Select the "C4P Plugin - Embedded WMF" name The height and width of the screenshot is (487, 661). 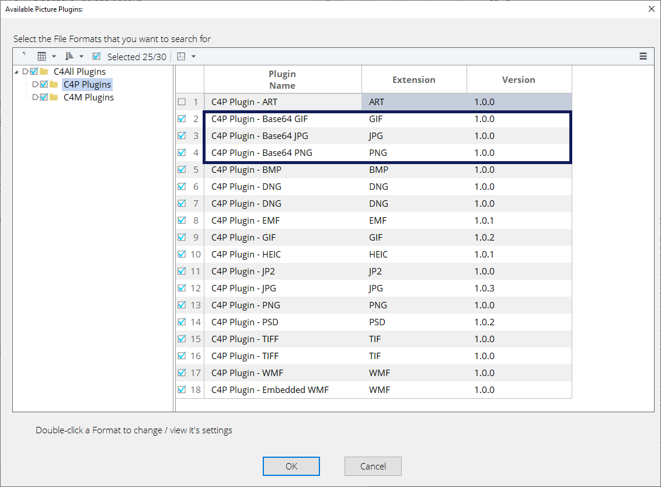coord(270,389)
